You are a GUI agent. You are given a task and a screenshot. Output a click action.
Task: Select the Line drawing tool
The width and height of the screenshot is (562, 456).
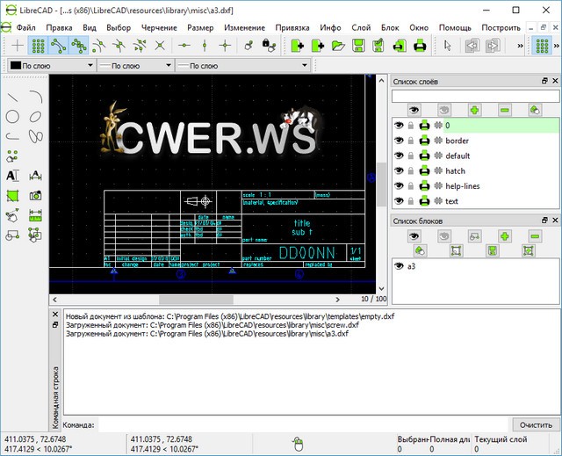coord(13,97)
